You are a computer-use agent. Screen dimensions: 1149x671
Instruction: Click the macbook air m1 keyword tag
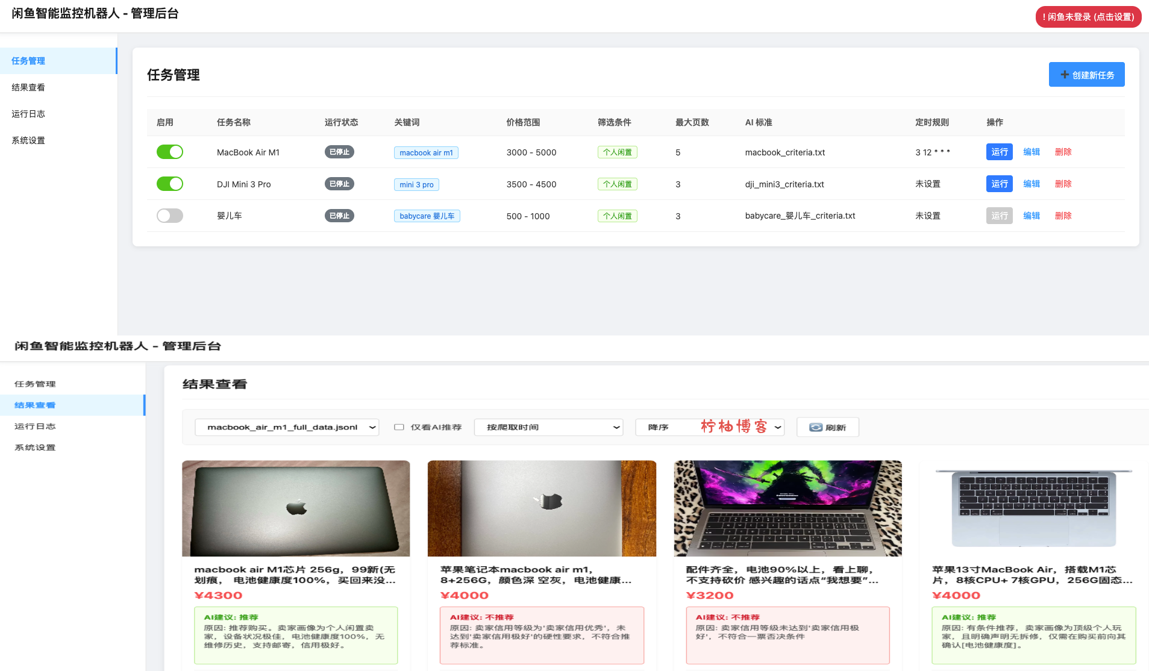pyautogui.click(x=426, y=152)
